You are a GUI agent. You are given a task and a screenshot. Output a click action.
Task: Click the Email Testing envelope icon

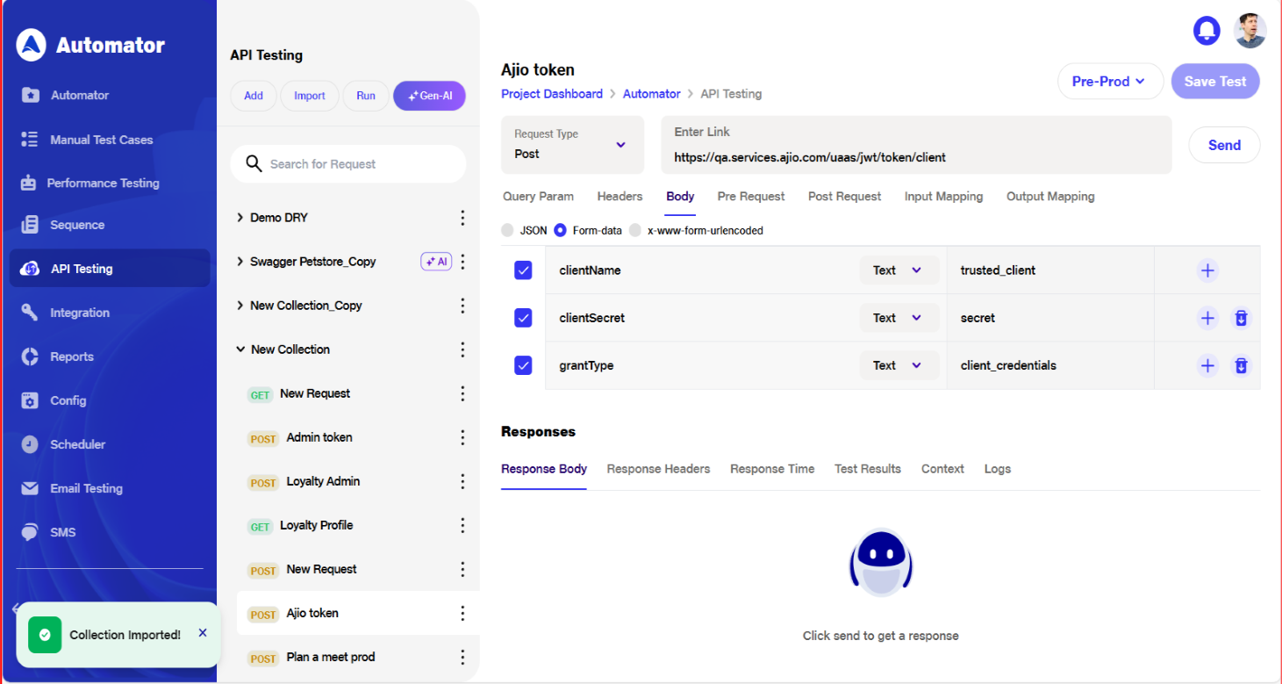point(30,488)
